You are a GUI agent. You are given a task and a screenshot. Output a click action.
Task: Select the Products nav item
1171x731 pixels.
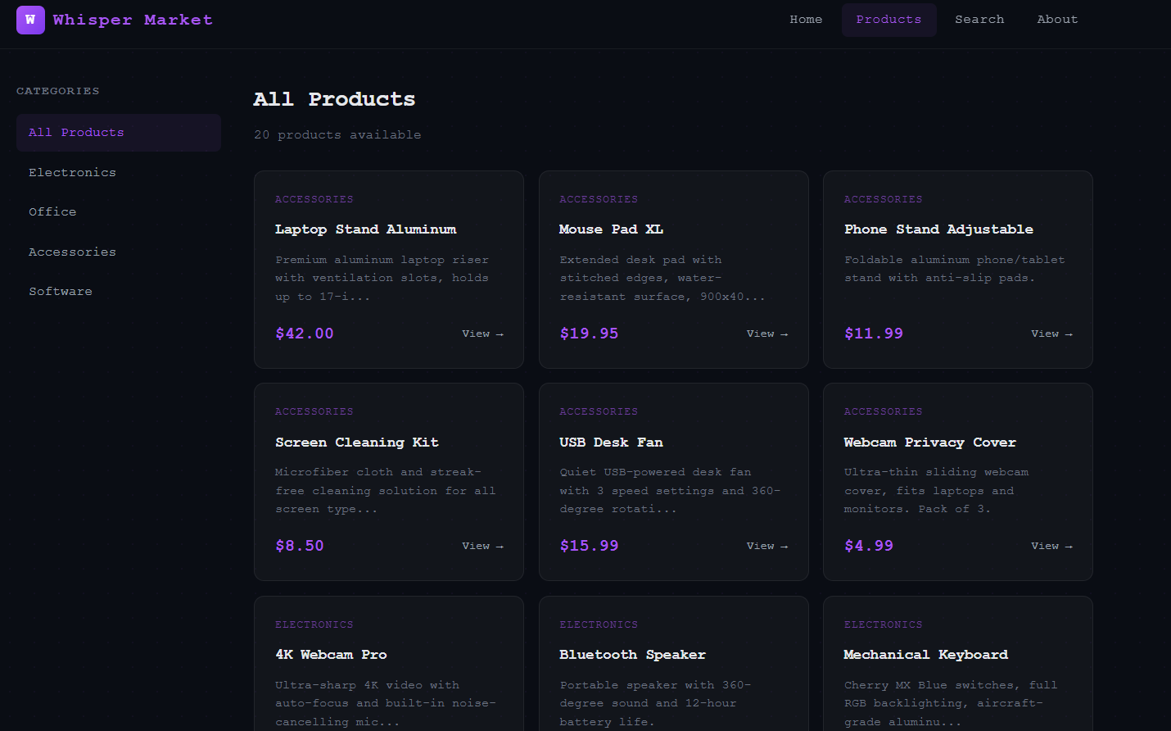click(888, 20)
